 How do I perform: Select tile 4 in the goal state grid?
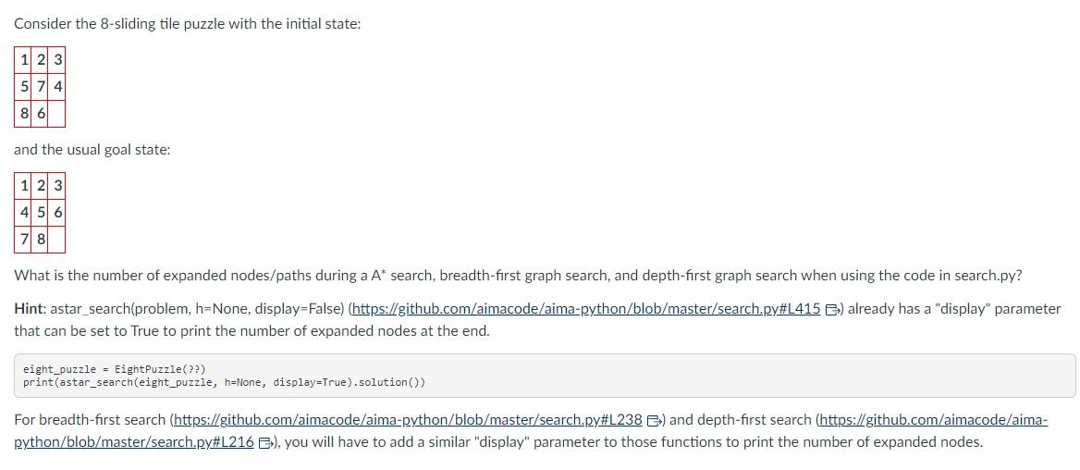24,212
